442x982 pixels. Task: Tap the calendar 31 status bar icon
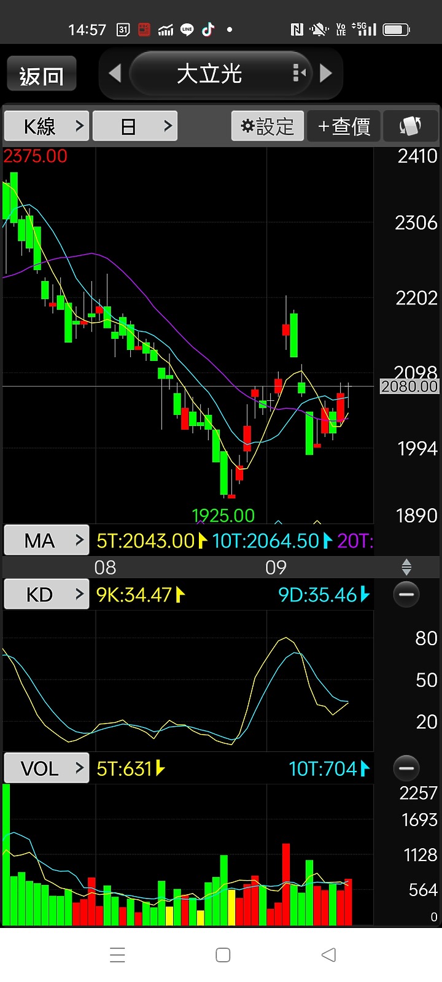123,29
